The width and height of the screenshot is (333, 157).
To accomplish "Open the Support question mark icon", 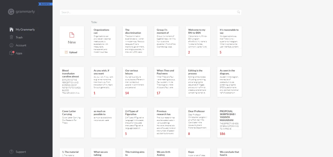I will [11, 152].
